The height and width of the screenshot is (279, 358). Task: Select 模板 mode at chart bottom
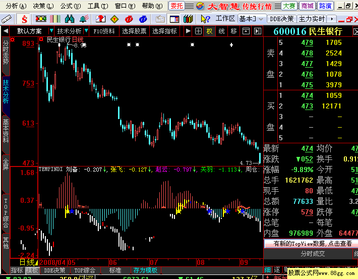(x=32, y=270)
